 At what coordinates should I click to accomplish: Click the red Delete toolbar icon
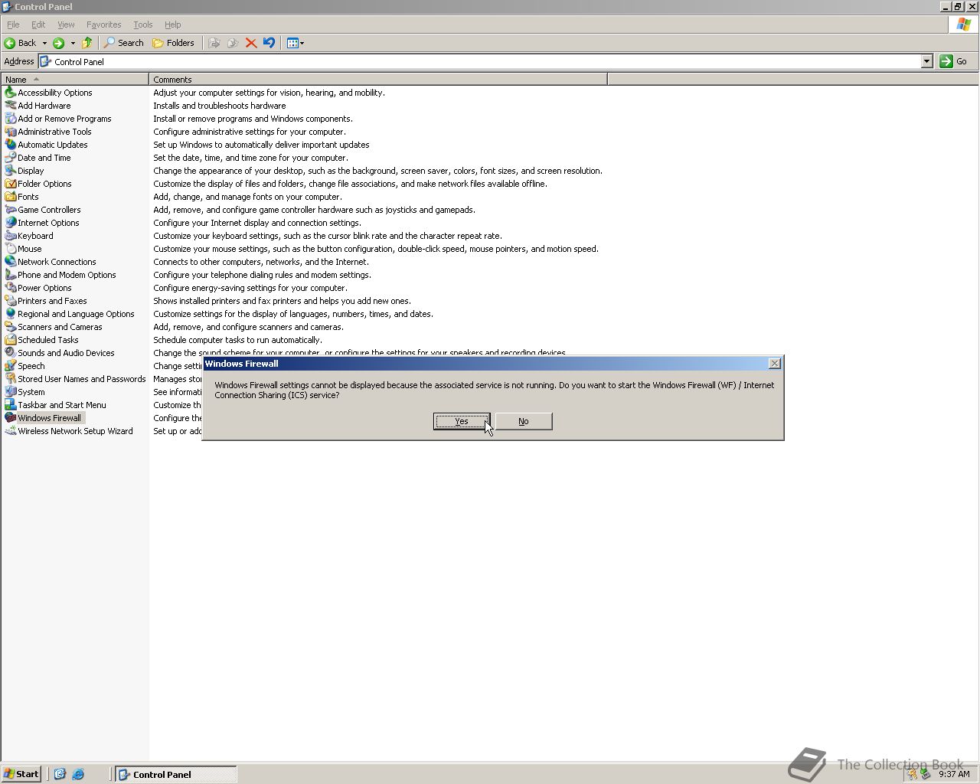(250, 43)
